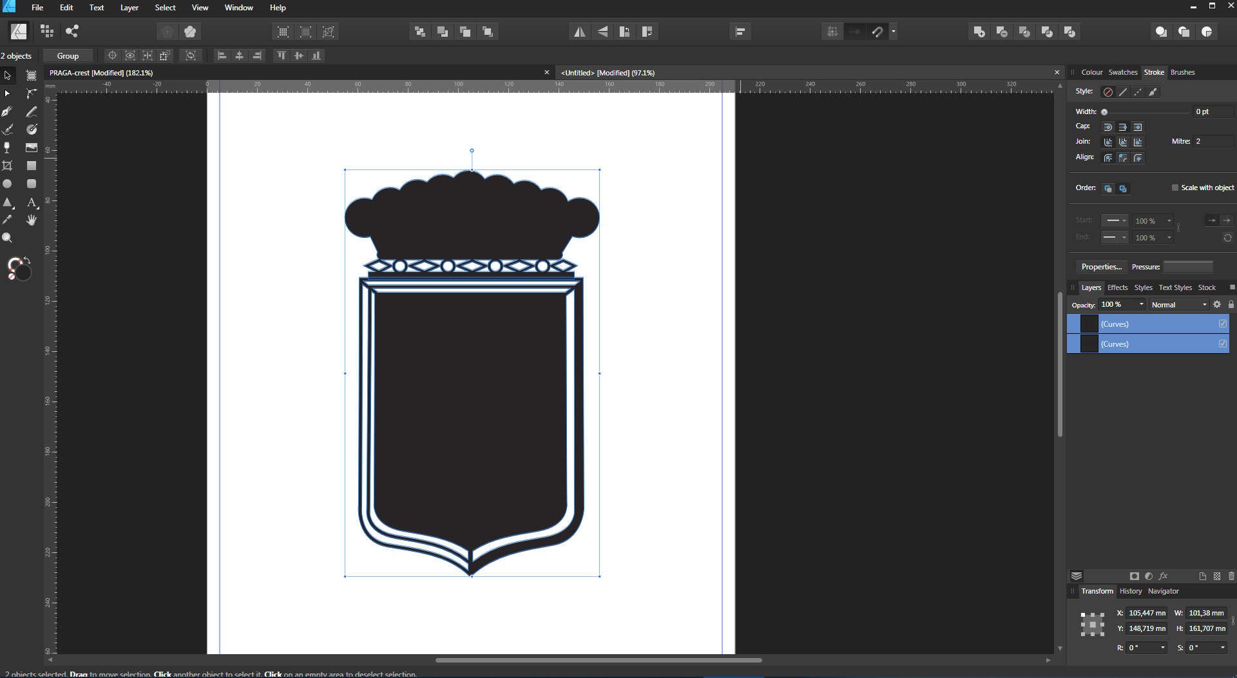Align stroke to outside
1237x678 pixels.
1138,158
